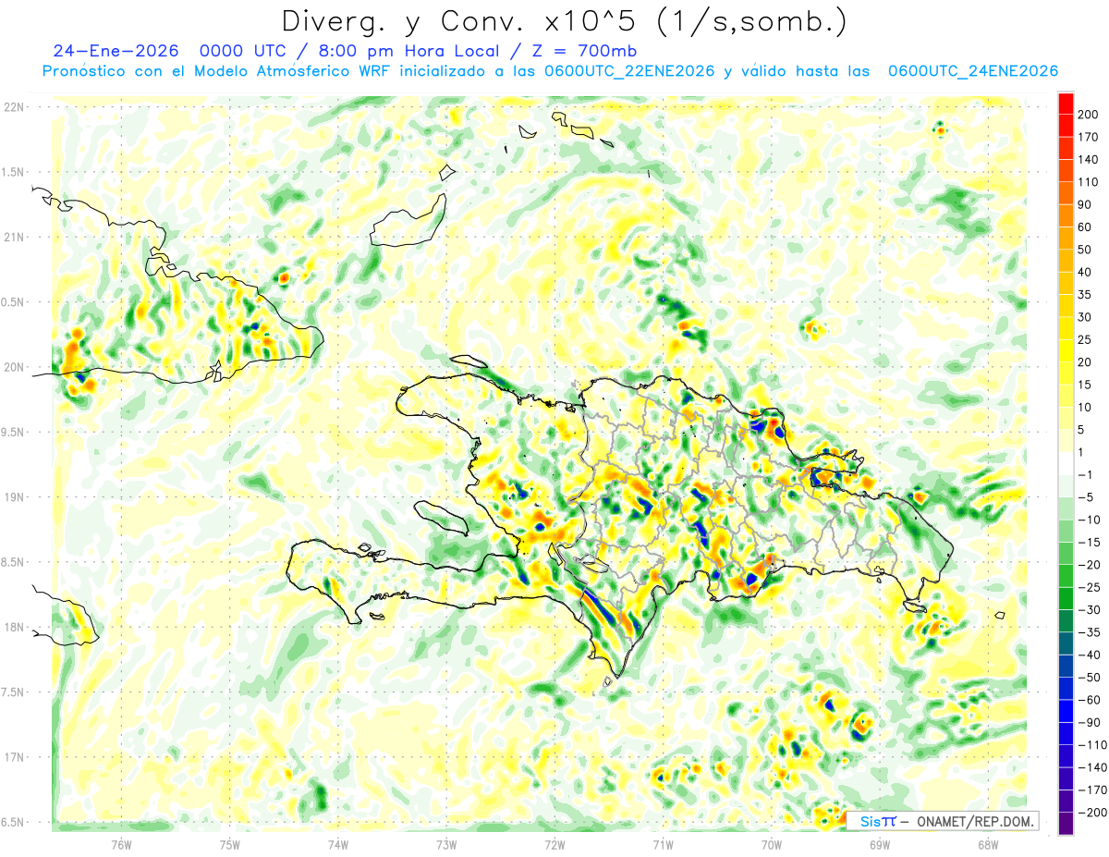Screen dimensions: 1109x857
Task: Click the '74W' longitude label
Action: pos(337,843)
